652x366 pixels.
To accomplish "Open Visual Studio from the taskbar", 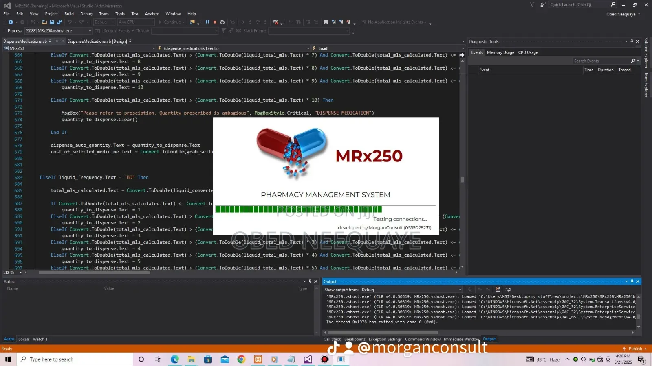I will pos(308,359).
